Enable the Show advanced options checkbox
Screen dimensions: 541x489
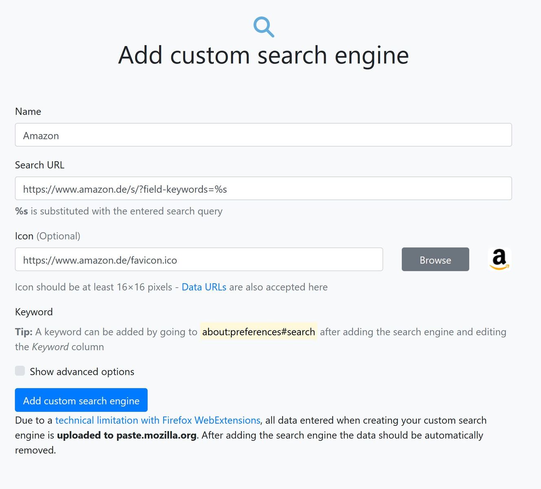(20, 371)
